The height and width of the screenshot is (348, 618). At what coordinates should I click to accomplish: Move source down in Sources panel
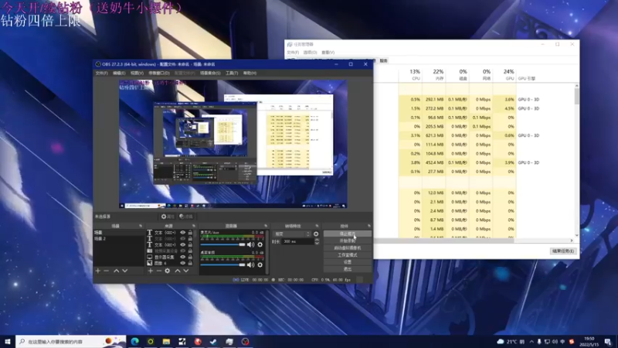[x=185, y=271]
